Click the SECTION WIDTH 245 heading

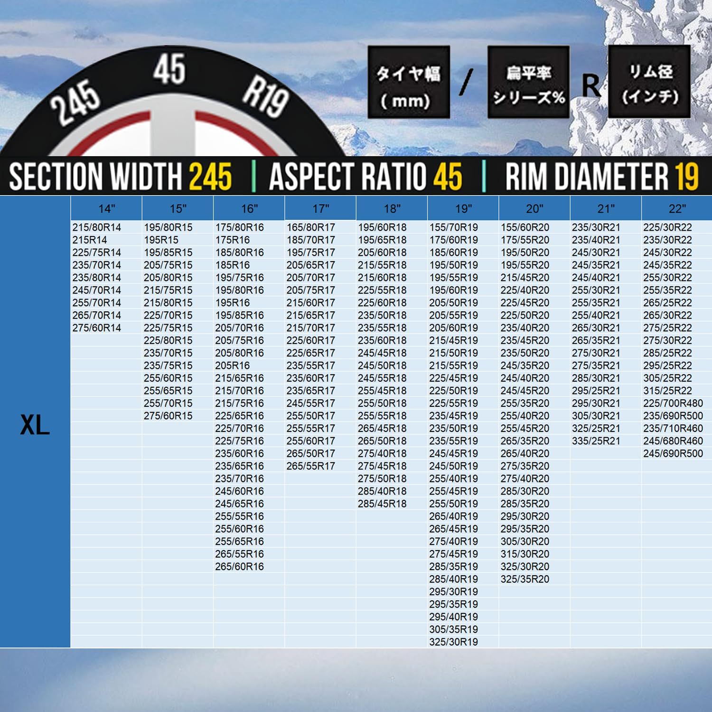tap(121, 177)
